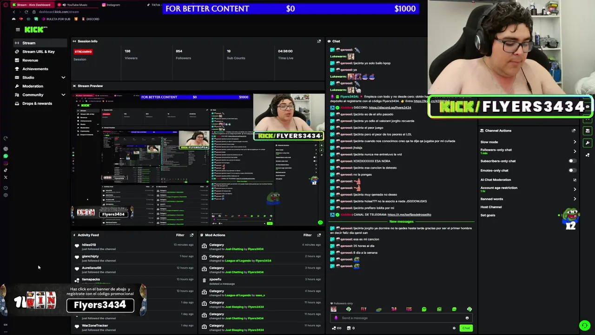Pop out the Activity Feed panel
595x335 pixels.
click(x=192, y=235)
